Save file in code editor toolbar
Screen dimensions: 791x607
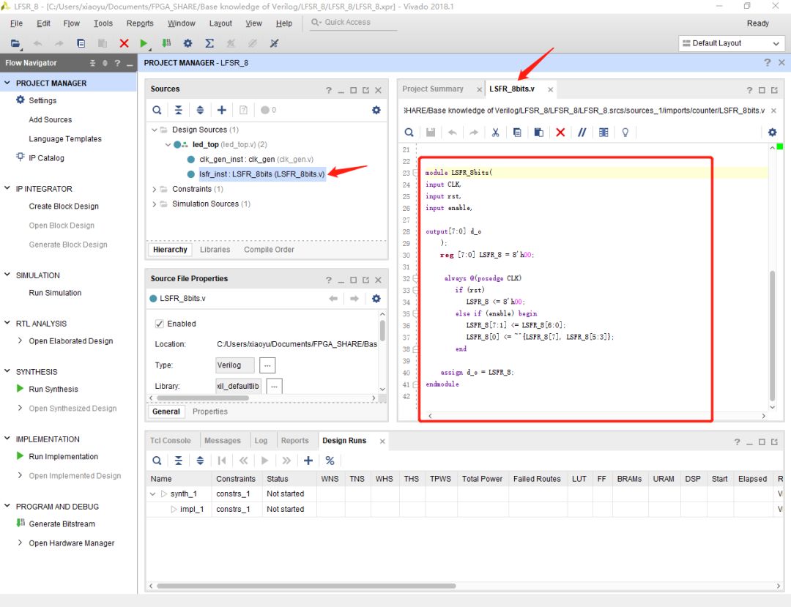pyautogui.click(x=431, y=132)
